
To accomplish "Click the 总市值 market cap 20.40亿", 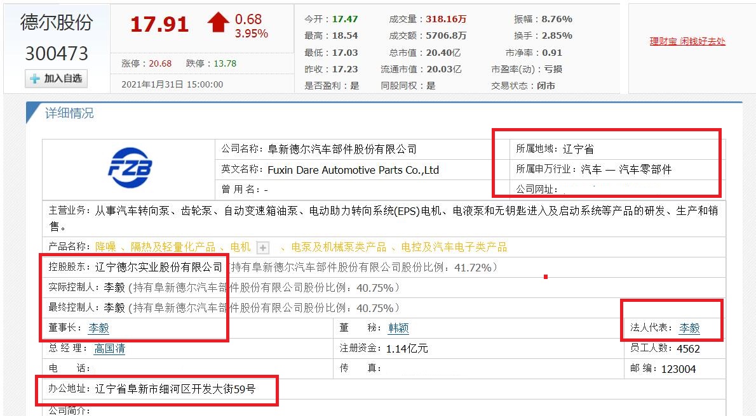I will coord(443,53).
